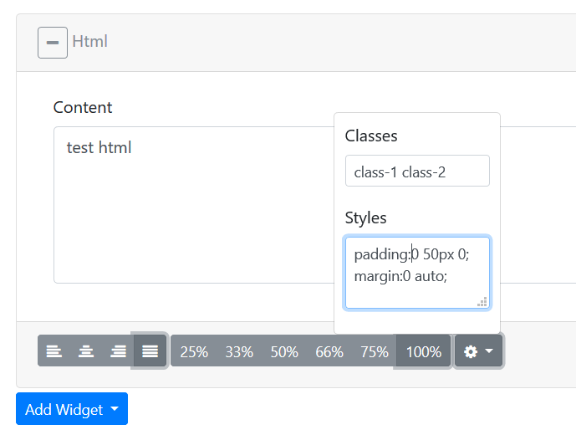Open the gear settings dropdown

[478, 351]
